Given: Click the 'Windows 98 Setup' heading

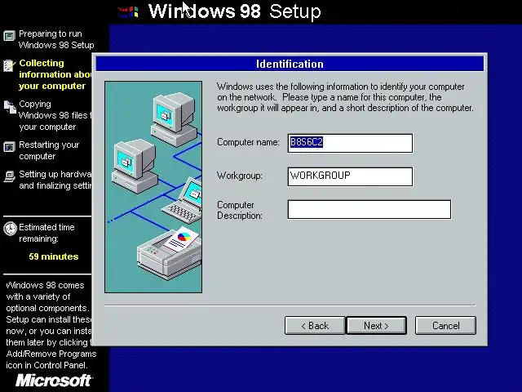Looking at the screenshot, I should 234,11.
